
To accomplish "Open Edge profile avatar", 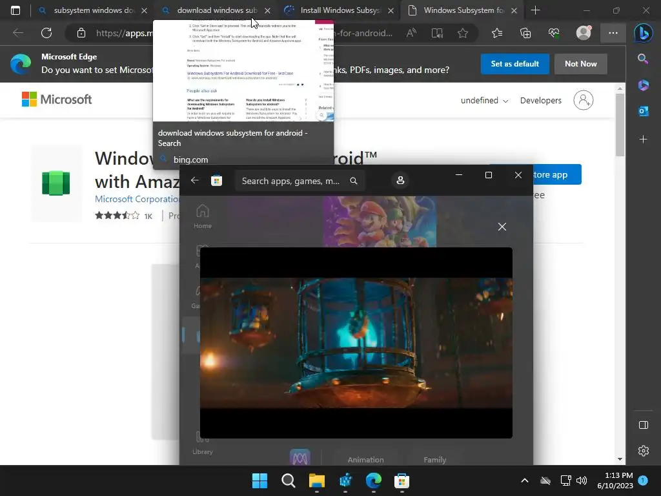I will (584, 33).
